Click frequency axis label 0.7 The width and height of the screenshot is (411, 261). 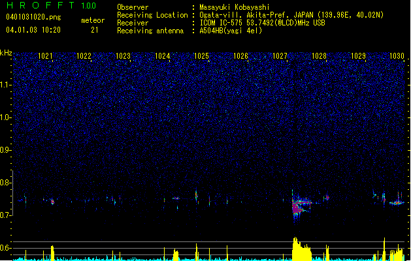tap(6, 215)
